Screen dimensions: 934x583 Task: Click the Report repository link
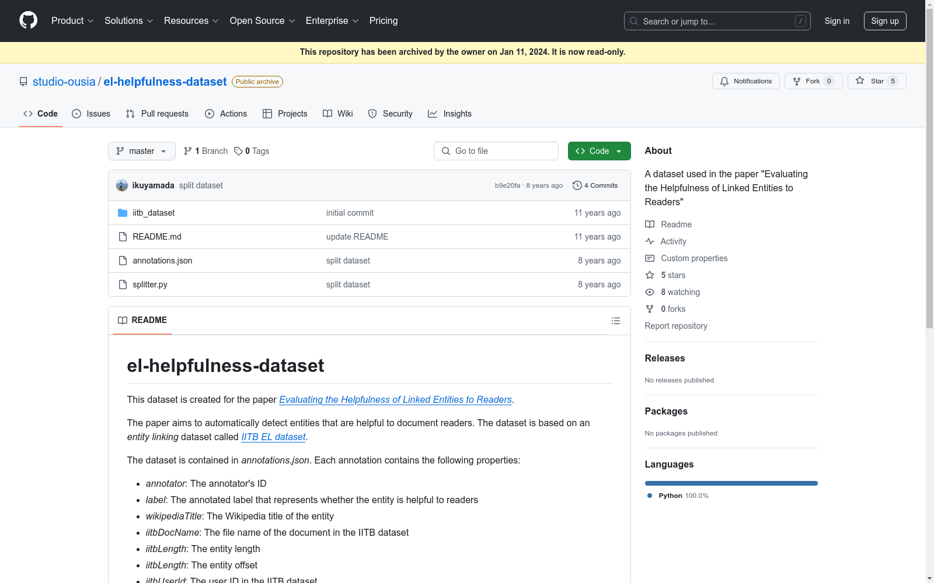click(676, 326)
